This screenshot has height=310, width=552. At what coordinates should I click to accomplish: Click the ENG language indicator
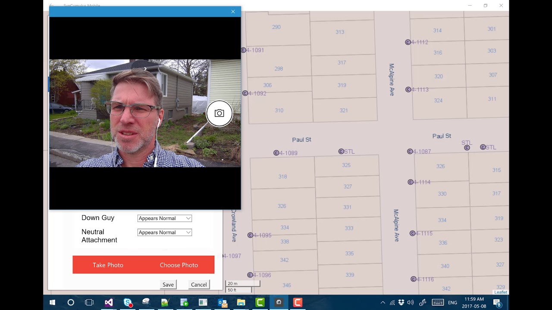pos(452,303)
